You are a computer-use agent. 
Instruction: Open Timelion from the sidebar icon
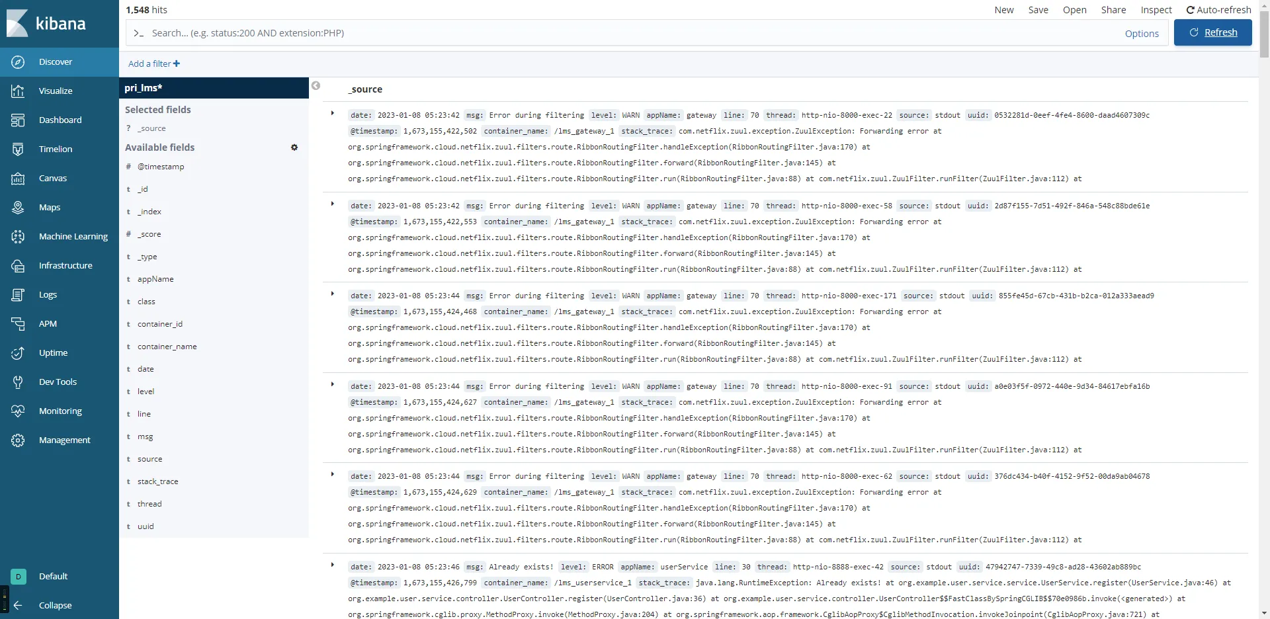pyautogui.click(x=18, y=149)
